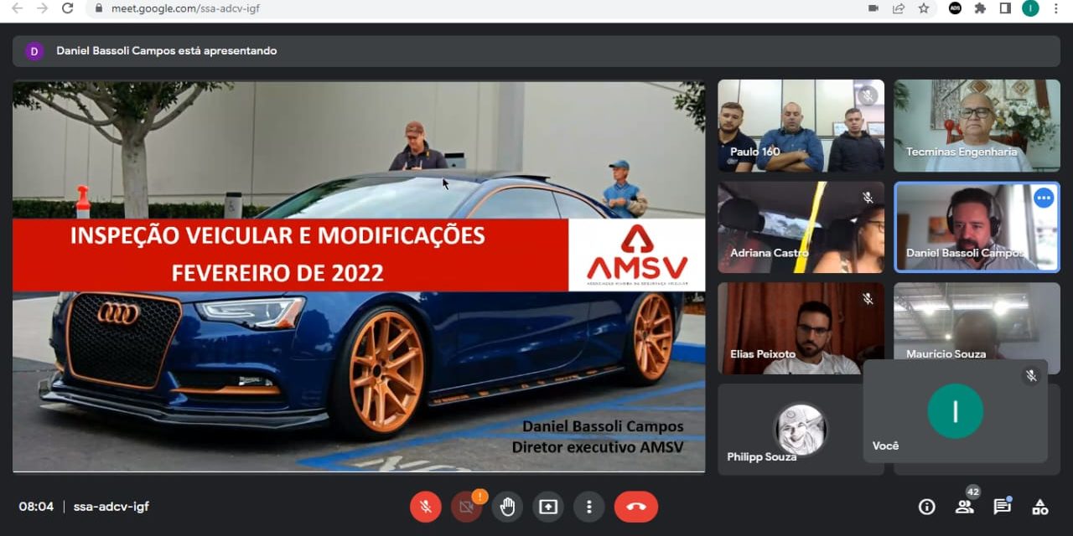Image resolution: width=1073 pixels, height=536 pixels.
Task: Bookmark this page with the star icon
Action: click(x=923, y=8)
